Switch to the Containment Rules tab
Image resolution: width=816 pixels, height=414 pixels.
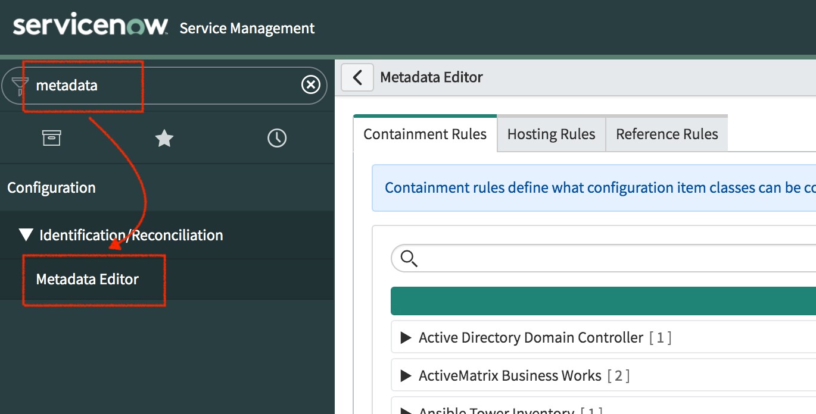click(425, 134)
